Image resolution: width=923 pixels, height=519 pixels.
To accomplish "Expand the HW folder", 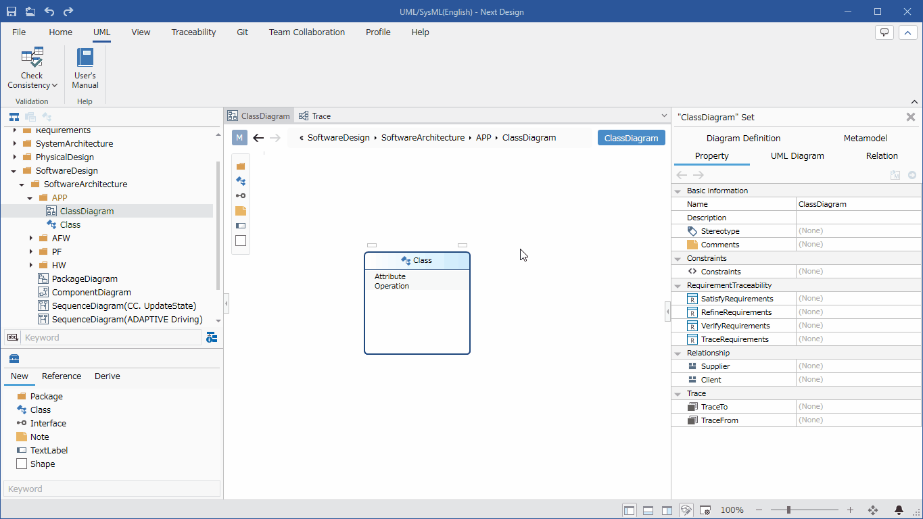I will coord(31,265).
